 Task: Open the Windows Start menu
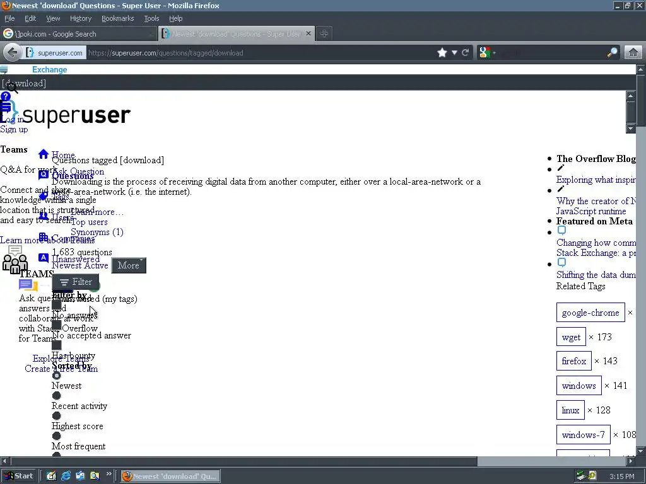point(18,476)
